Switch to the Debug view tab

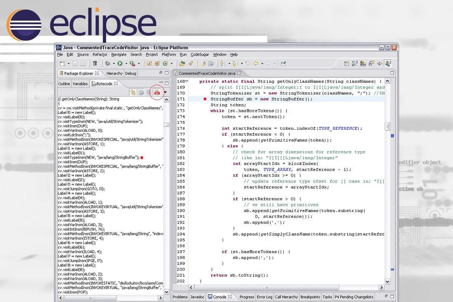(131, 73)
